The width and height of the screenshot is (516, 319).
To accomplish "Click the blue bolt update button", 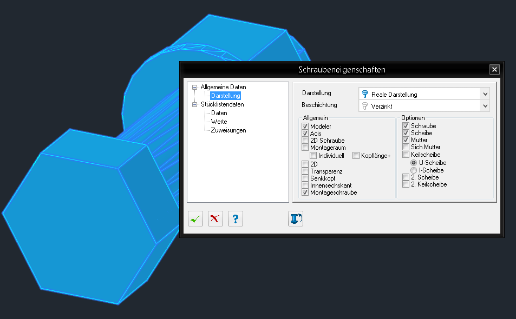I will pyautogui.click(x=296, y=219).
